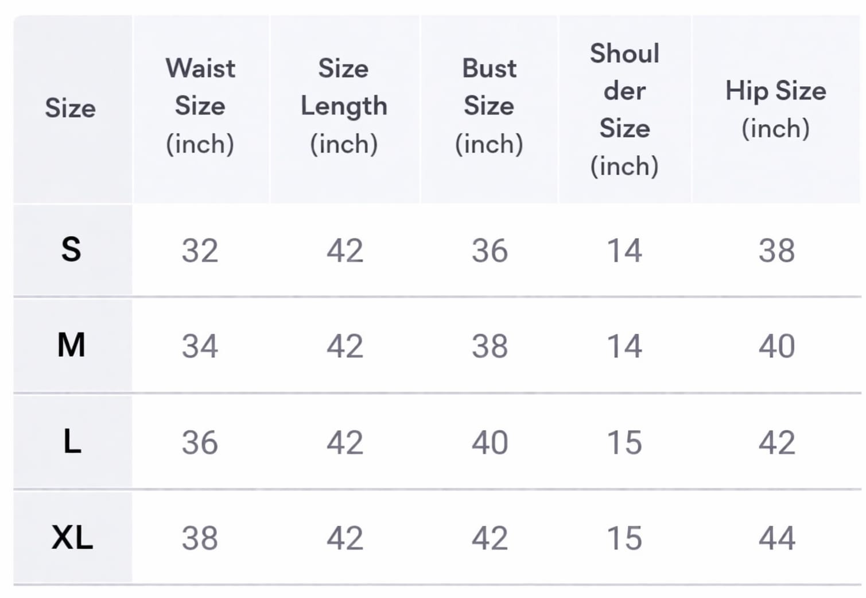Select the Size Length (inch) header
This screenshot has width=866, height=598.
(344, 106)
